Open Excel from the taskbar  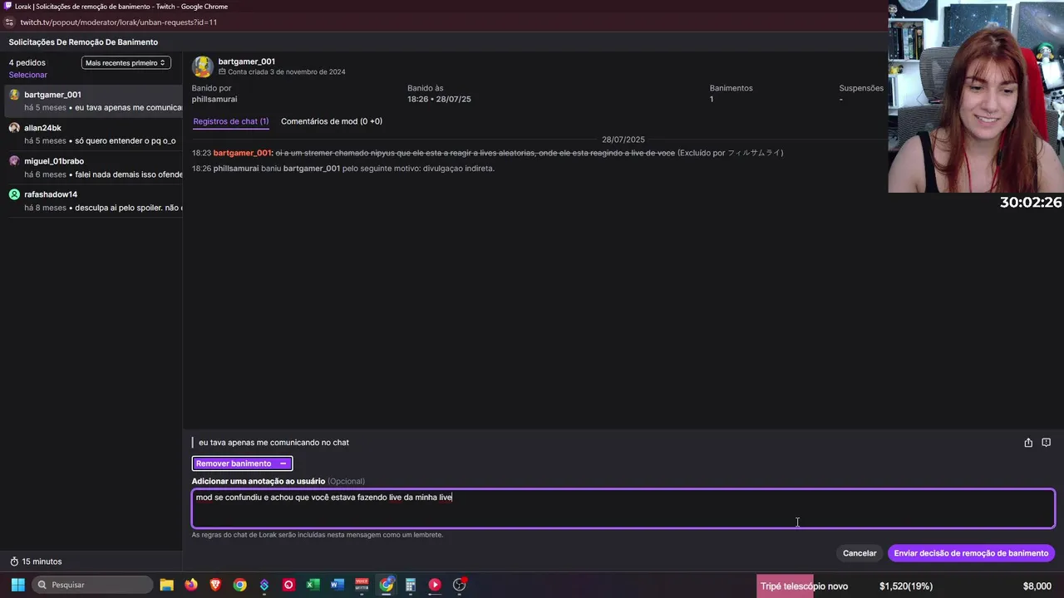[x=313, y=585]
